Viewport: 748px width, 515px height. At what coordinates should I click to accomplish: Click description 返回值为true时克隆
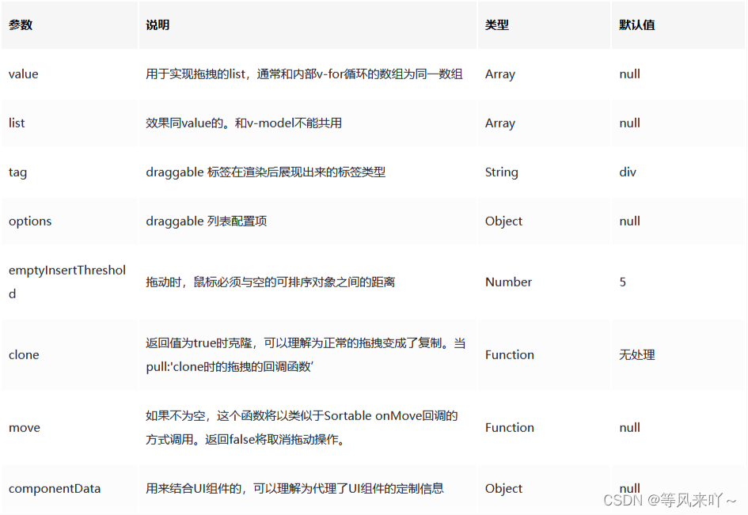coord(306,354)
